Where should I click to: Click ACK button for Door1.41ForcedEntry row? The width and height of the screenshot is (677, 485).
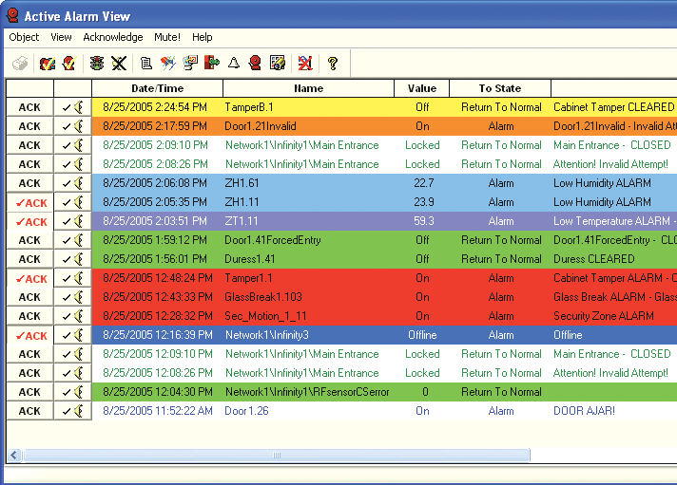[x=29, y=240]
